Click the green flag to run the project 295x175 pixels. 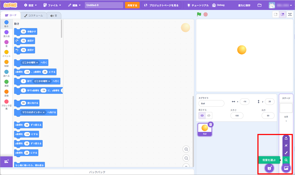199,14
